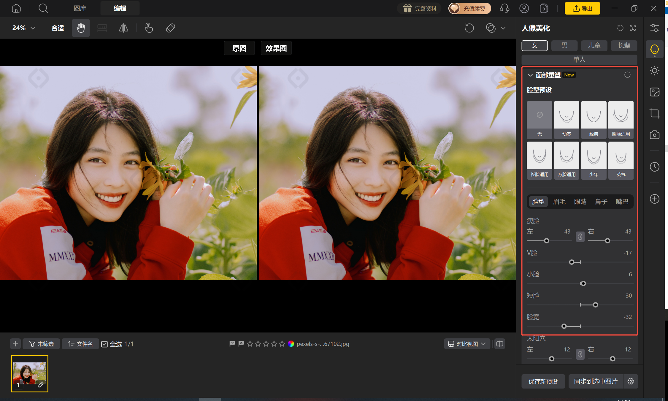Open the user account profile icon
The image size is (668, 401).
(524, 8)
